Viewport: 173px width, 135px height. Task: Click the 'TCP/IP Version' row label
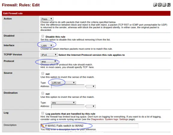click(x=13, y=55)
